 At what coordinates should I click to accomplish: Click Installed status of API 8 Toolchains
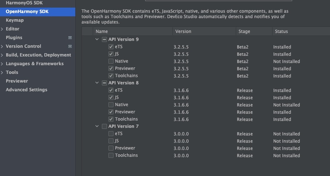(x=282, y=120)
